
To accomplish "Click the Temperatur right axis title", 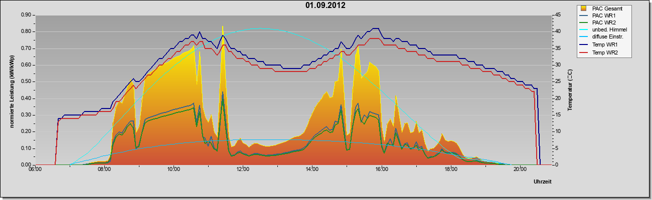I will pyautogui.click(x=570, y=89).
